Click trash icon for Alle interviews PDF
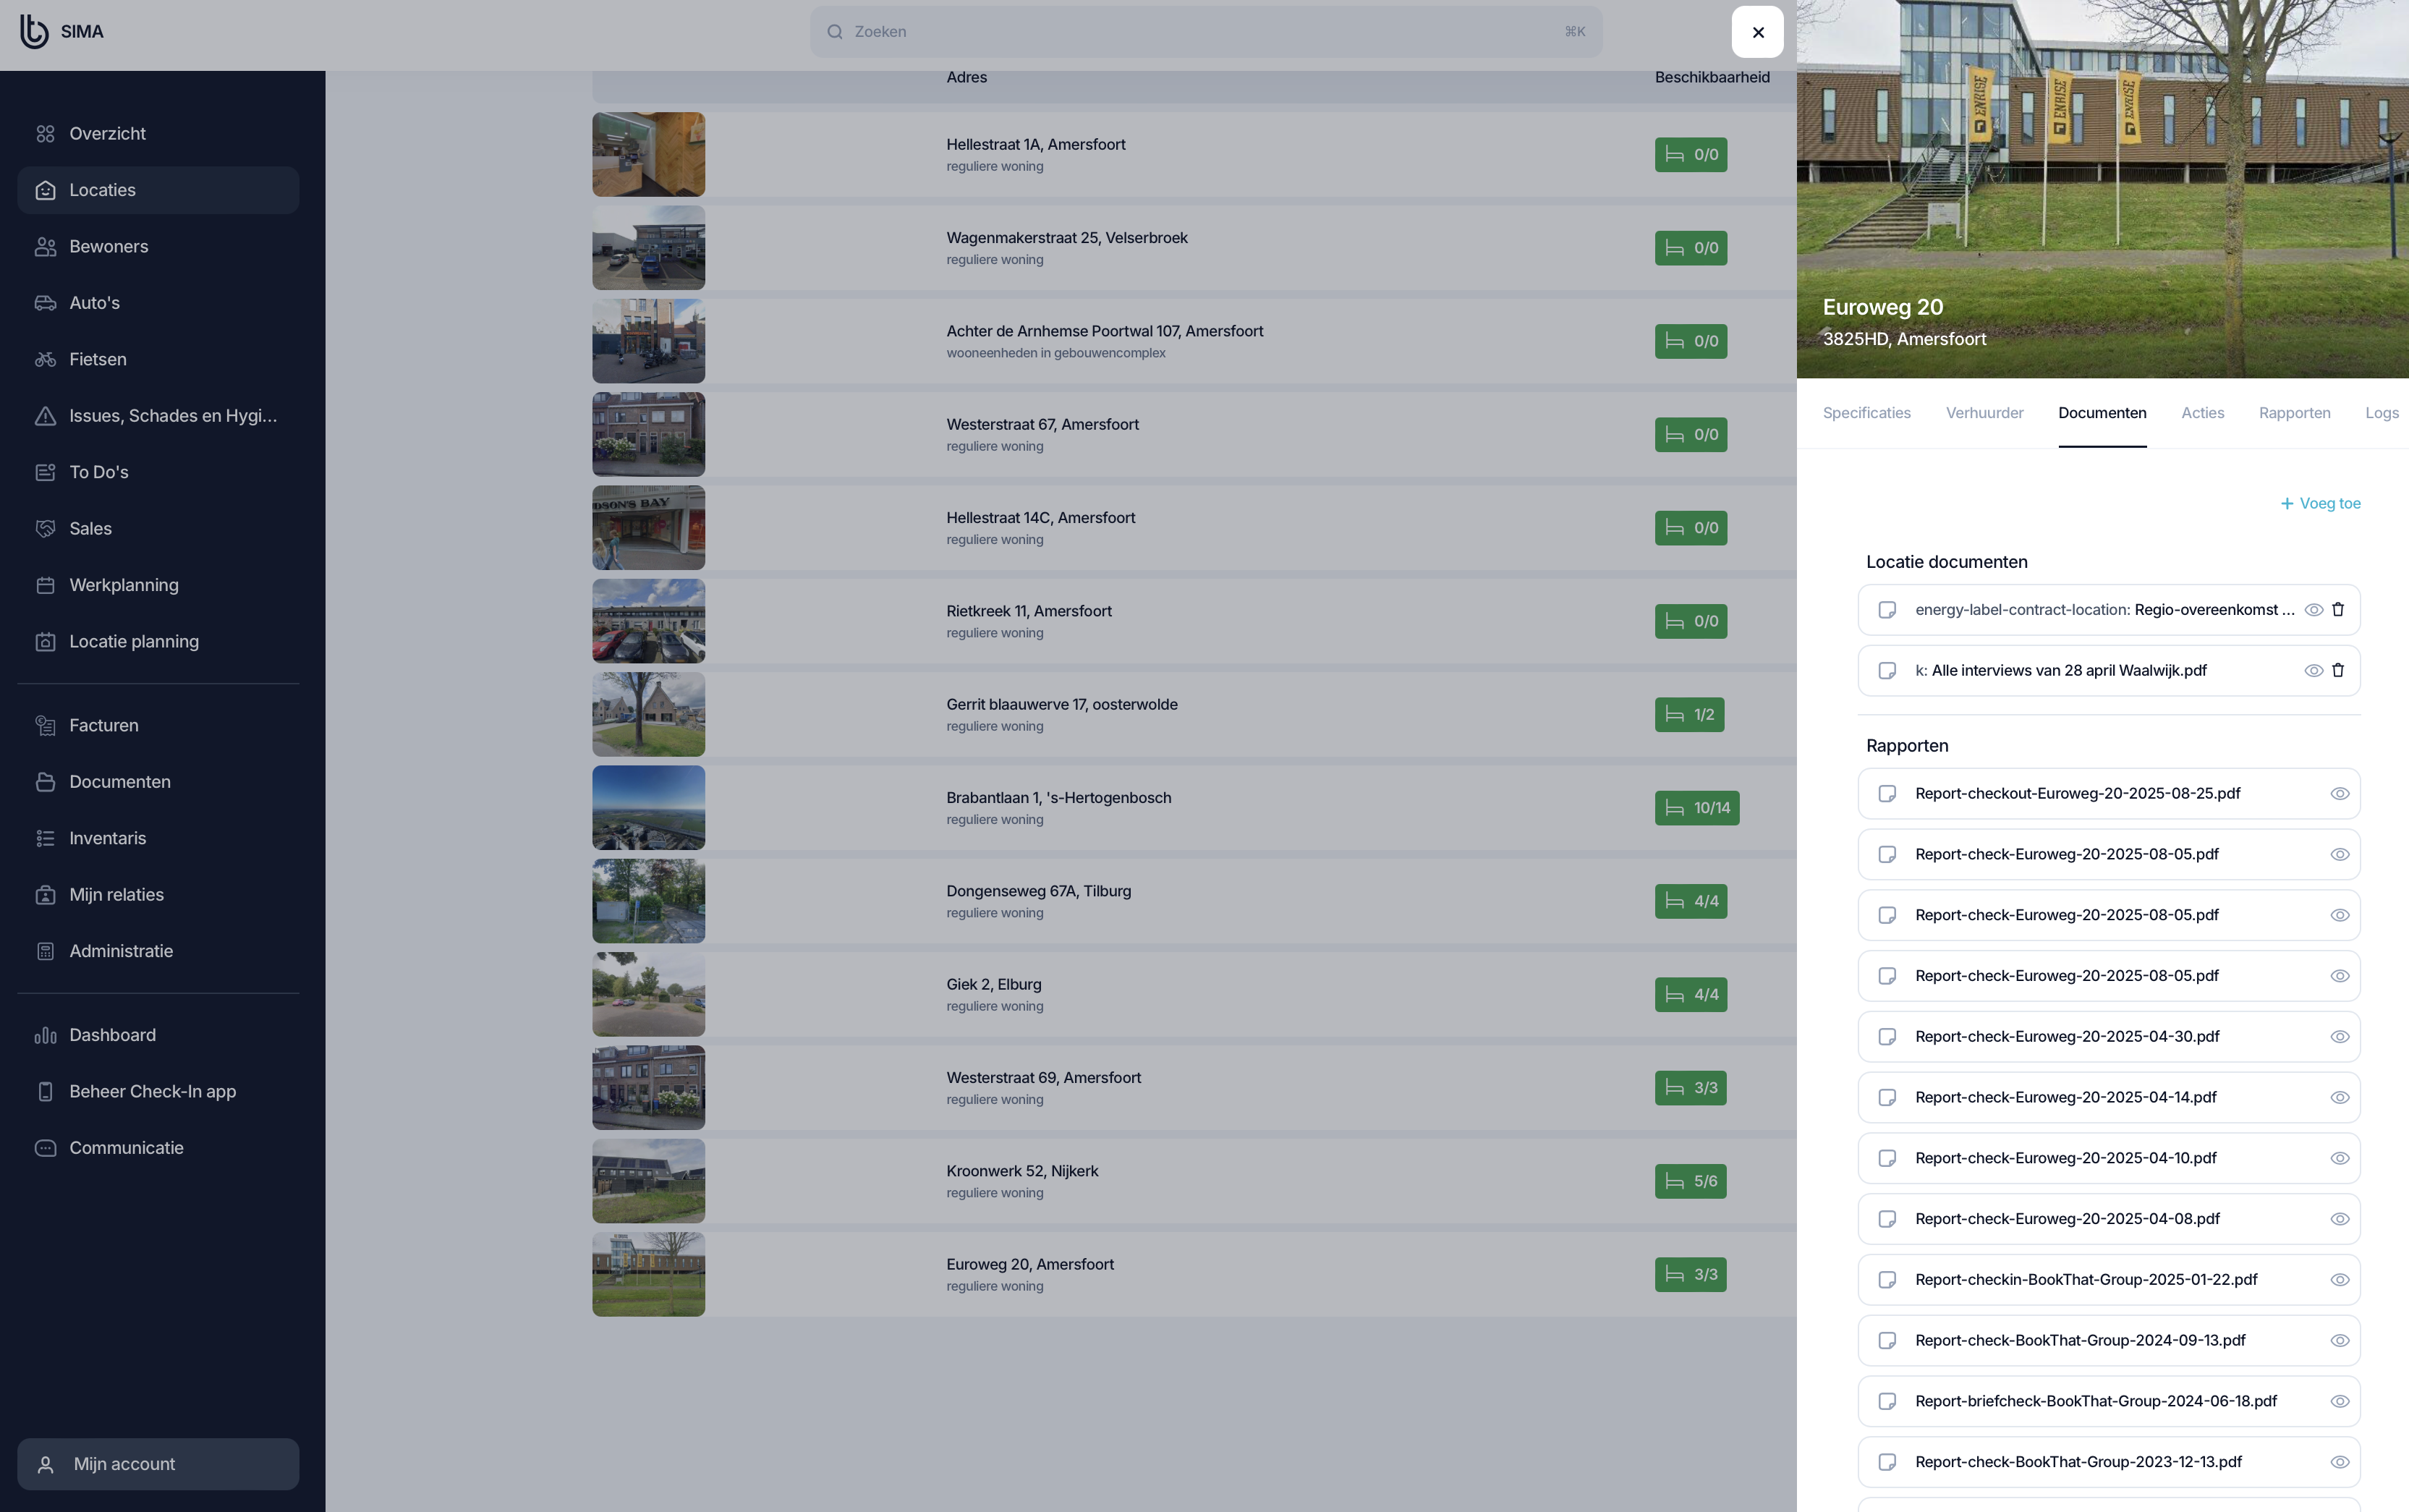Viewport: 2409px width, 1512px height. [x=2338, y=671]
